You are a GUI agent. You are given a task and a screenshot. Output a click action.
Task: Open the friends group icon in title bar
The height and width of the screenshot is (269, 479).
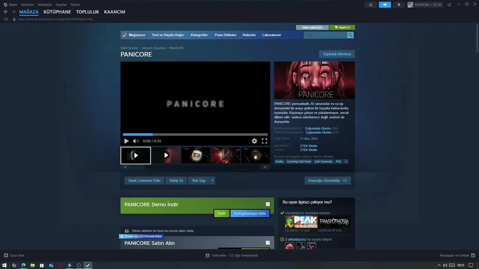[370, 4]
